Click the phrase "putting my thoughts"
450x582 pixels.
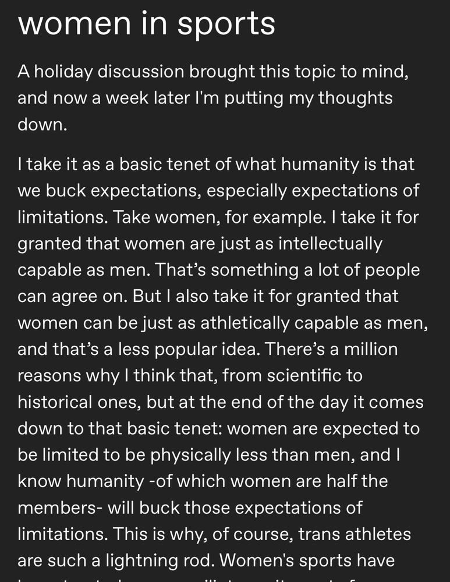pos(308,98)
